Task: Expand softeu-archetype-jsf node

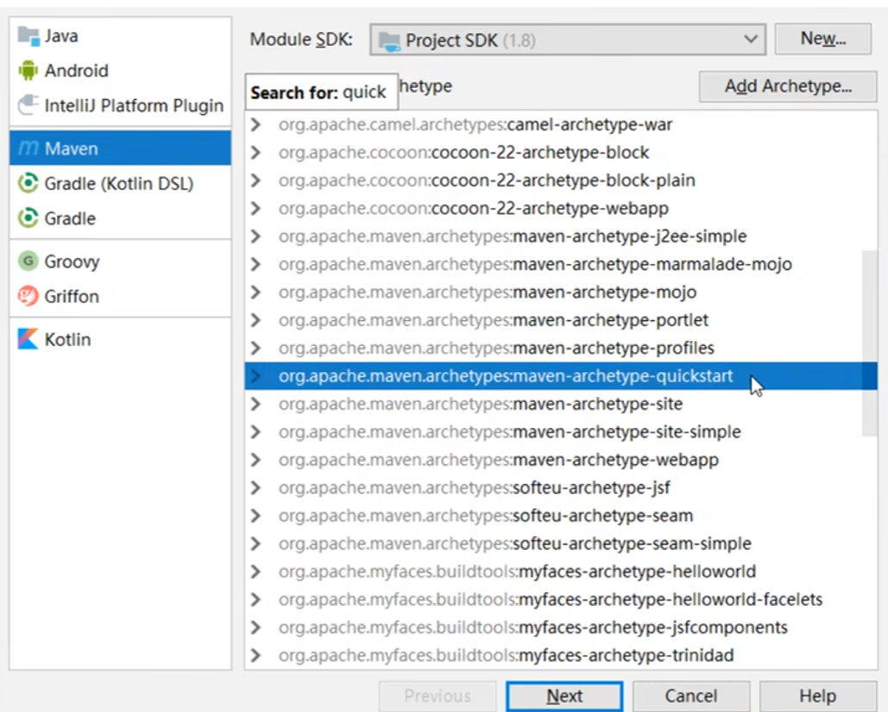Action: click(256, 488)
